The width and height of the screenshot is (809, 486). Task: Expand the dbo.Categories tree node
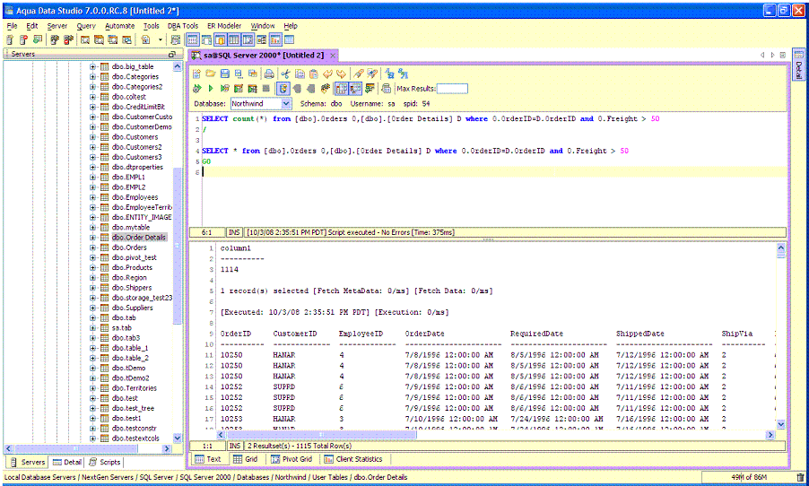point(93,76)
